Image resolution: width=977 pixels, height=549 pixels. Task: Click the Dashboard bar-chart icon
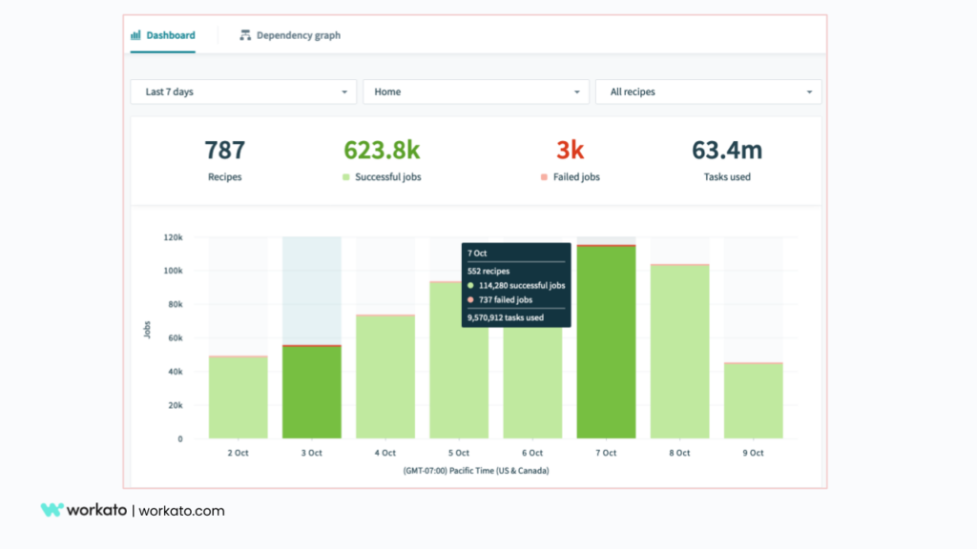click(x=135, y=34)
